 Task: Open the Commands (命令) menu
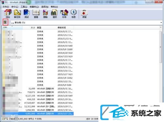[15, 7]
